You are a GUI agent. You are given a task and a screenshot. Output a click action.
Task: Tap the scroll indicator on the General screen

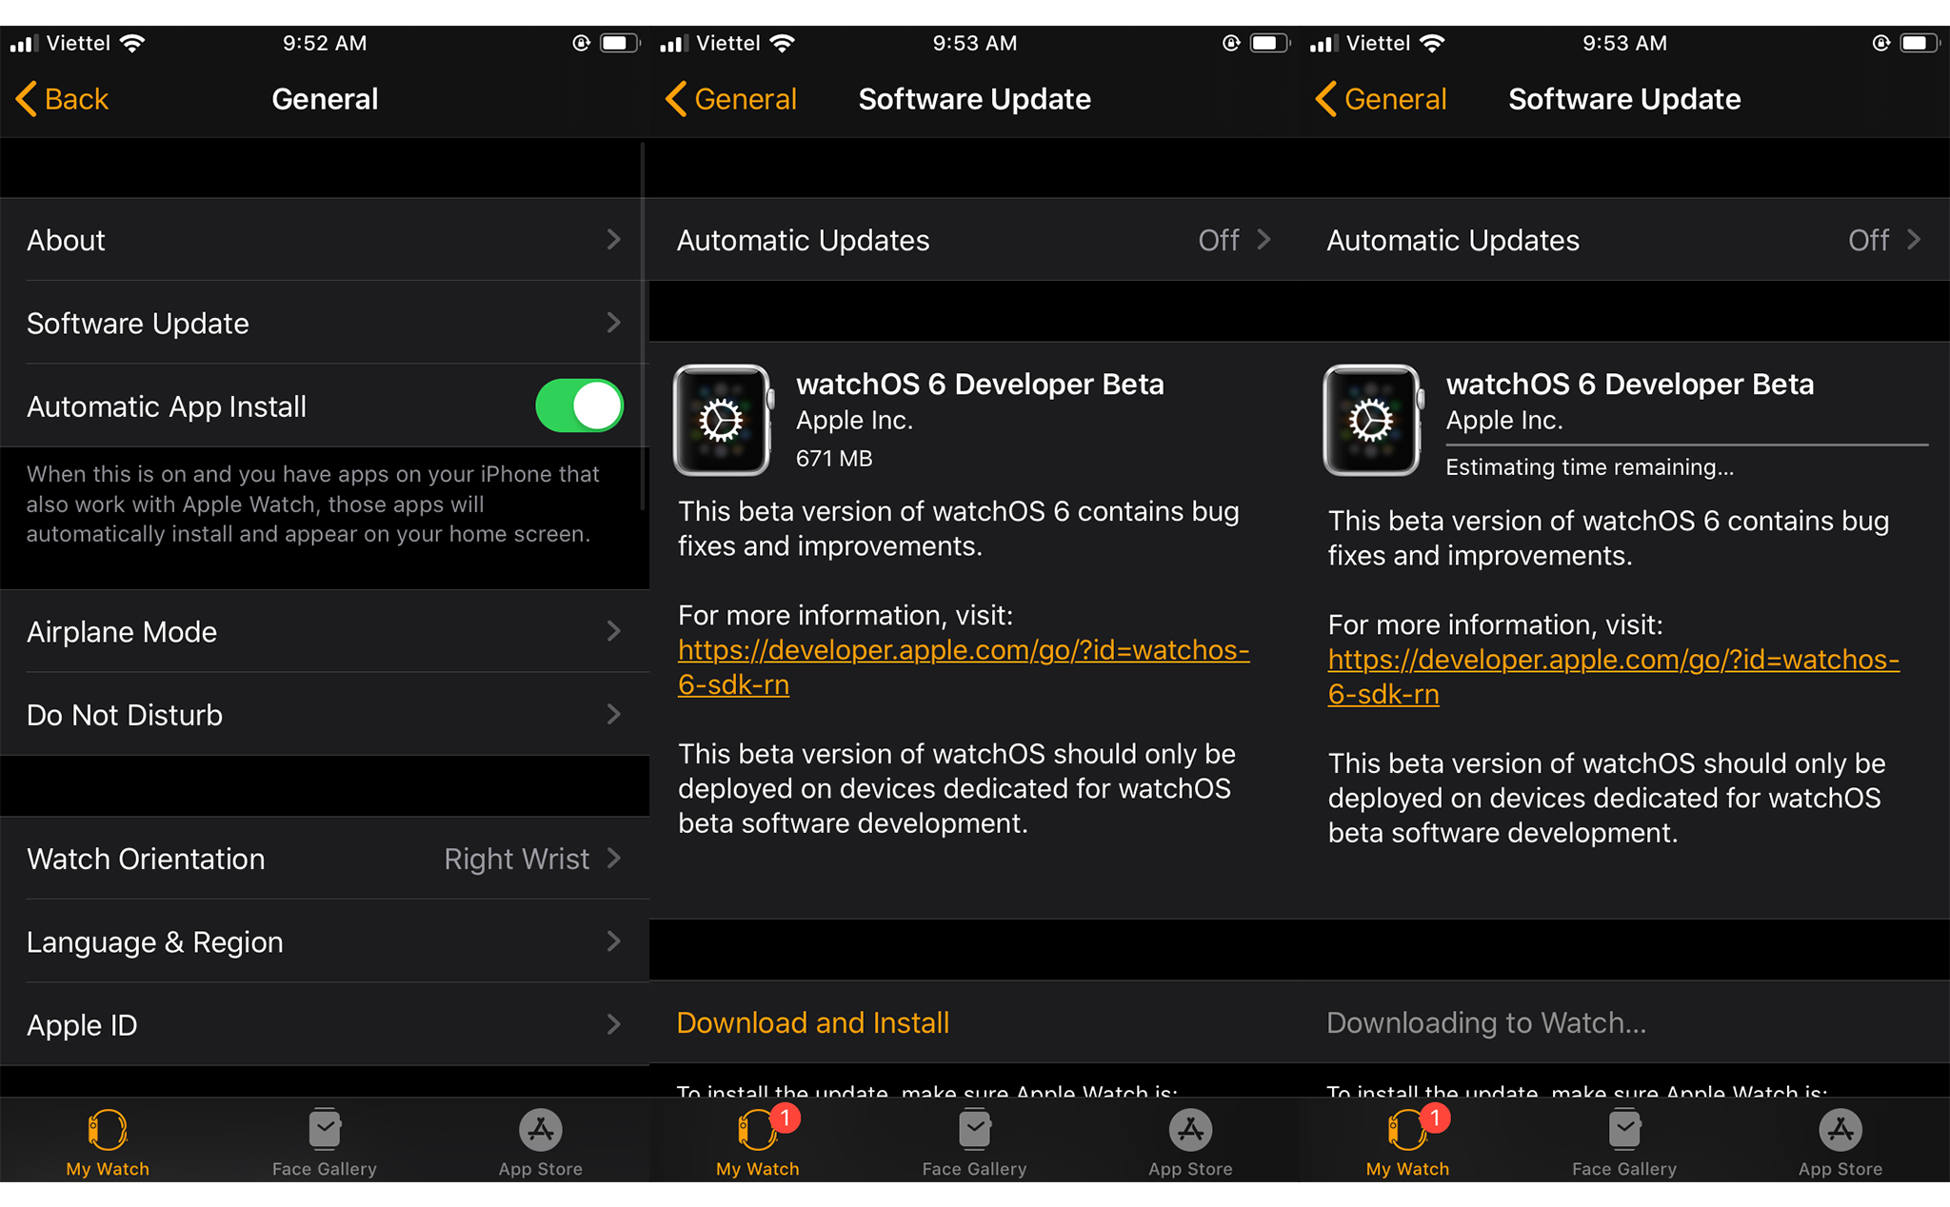pyautogui.click(x=643, y=327)
